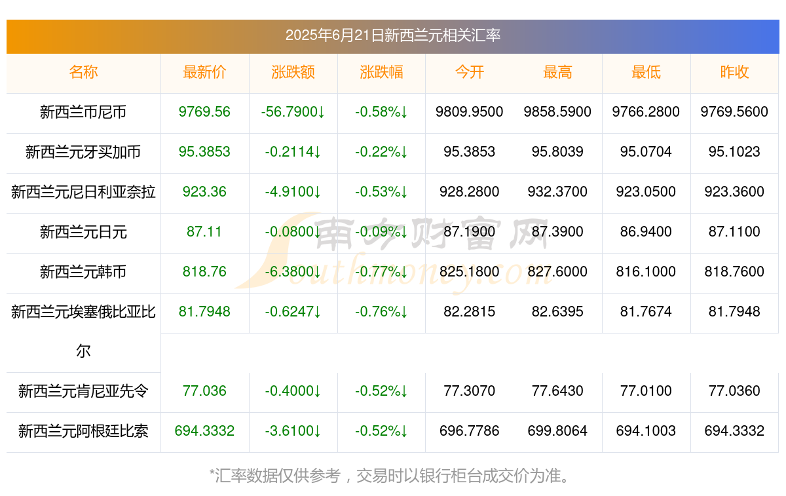
Task: Open the 新西兰元牙买加币 row label
Action: pos(83,152)
